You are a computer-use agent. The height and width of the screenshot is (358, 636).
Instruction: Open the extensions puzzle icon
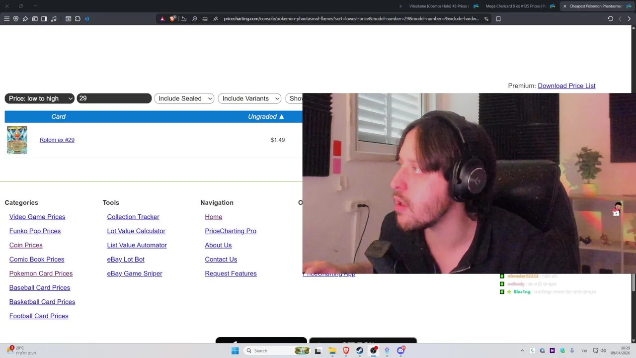coord(78,19)
